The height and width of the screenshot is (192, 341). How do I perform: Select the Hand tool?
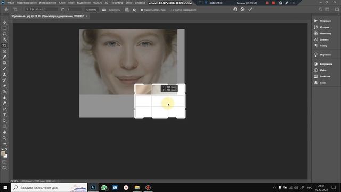click(x=4, y=132)
